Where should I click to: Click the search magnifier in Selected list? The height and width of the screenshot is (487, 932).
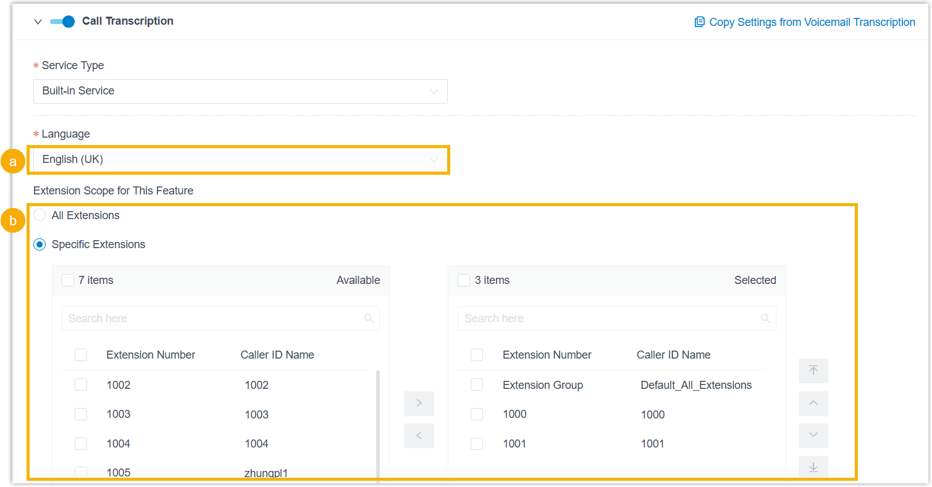765,318
